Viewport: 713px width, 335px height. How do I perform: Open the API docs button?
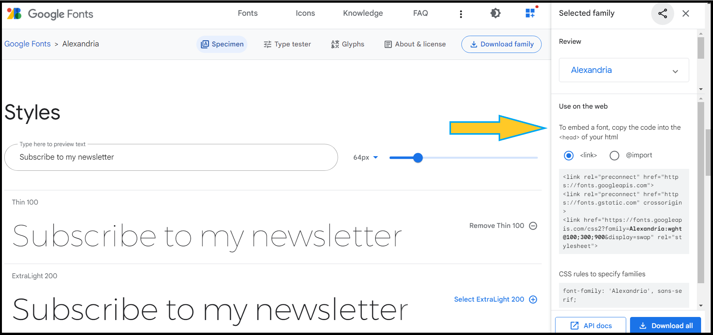590,326
